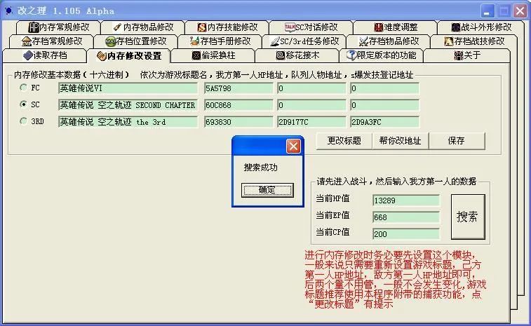Click the 内存技能修改 tab icon
The image size is (531, 326).
click(x=202, y=27)
